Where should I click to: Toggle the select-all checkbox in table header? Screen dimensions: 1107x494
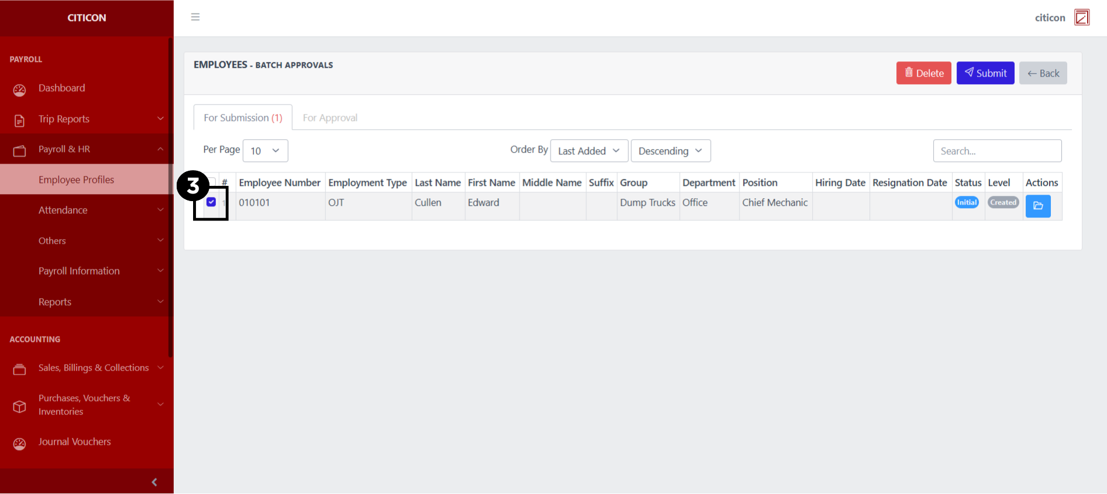(x=213, y=181)
